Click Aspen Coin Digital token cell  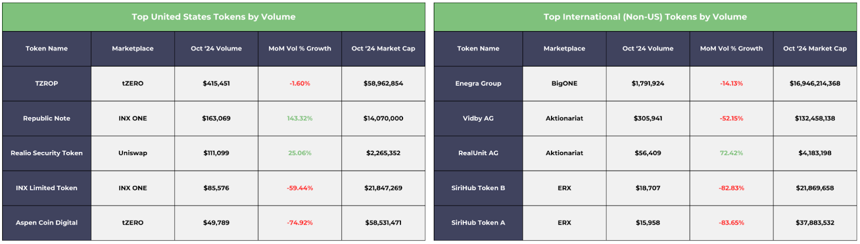(47, 223)
